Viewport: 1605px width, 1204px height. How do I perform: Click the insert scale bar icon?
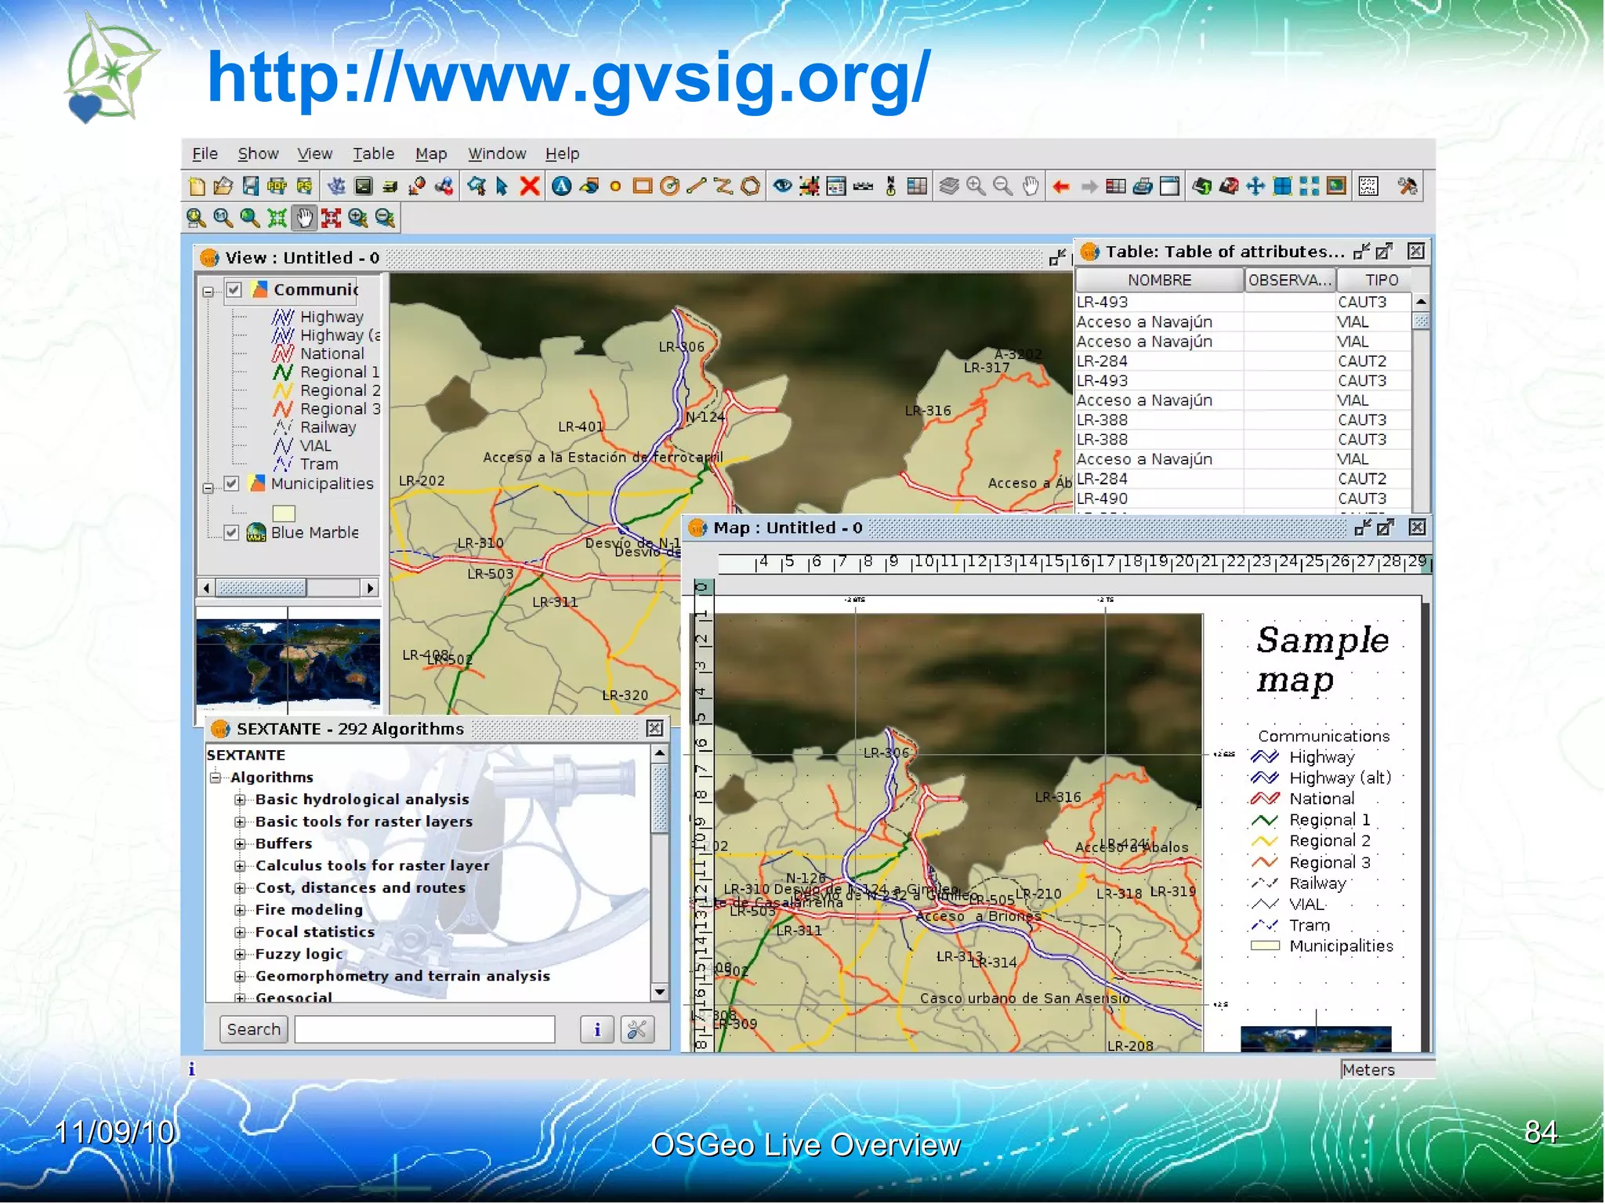click(863, 187)
